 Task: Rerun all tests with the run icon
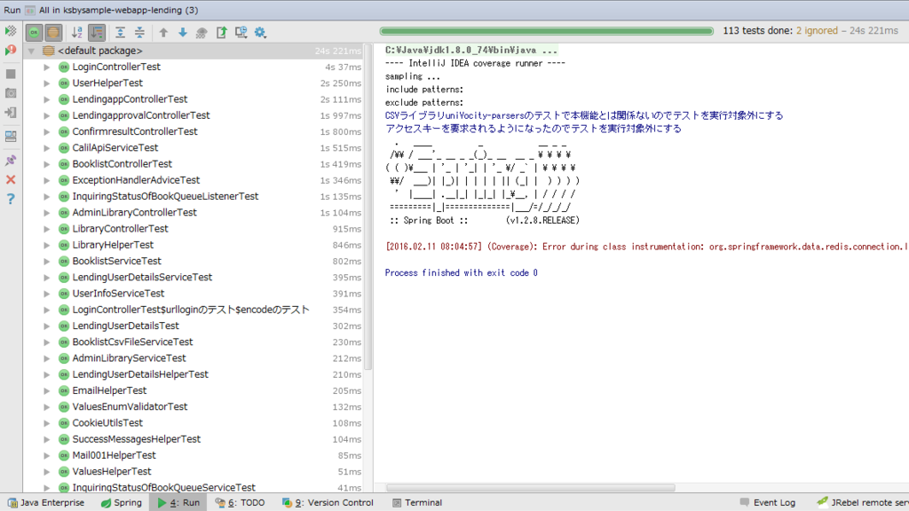click(x=11, y=31)
